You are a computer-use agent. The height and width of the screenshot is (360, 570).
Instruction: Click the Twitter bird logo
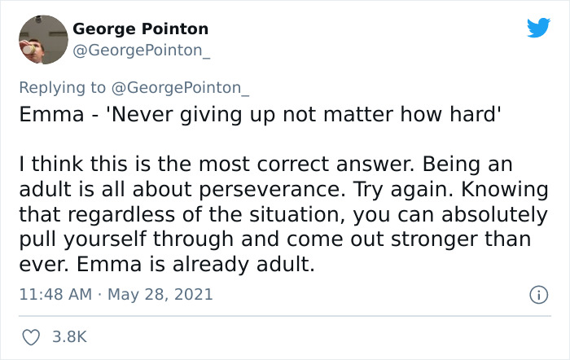538,29
